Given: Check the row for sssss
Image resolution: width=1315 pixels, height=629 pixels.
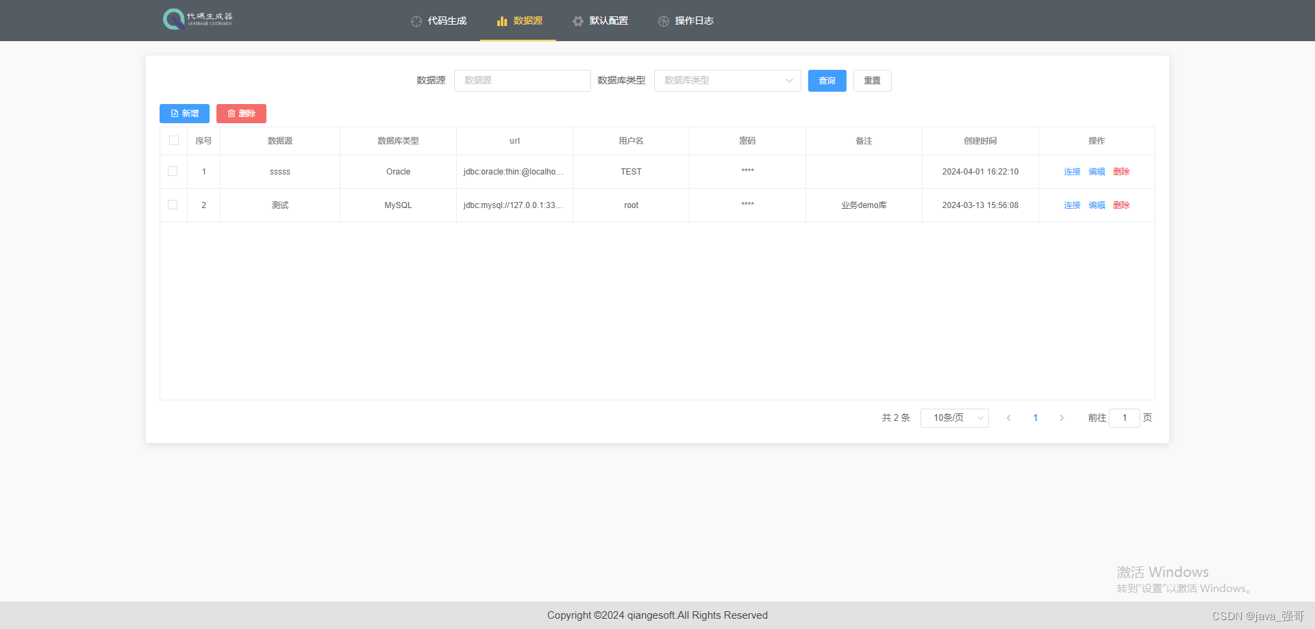Looking at the screenshot, I should 173,171.
